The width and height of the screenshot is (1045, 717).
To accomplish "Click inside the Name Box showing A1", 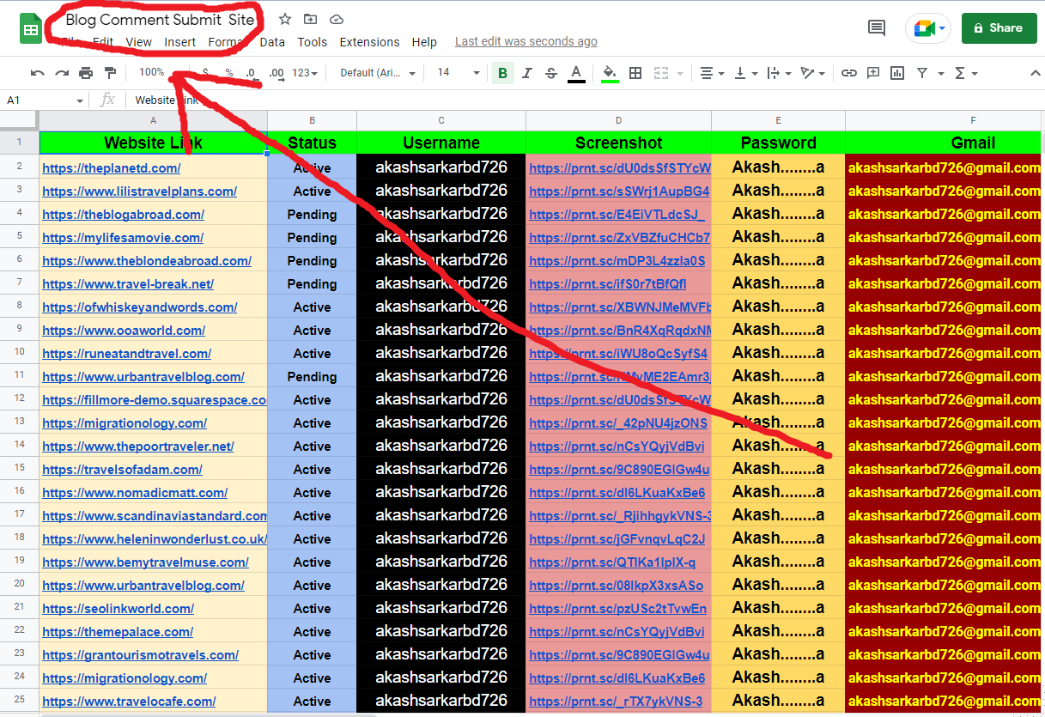I will tap(33, 100).
